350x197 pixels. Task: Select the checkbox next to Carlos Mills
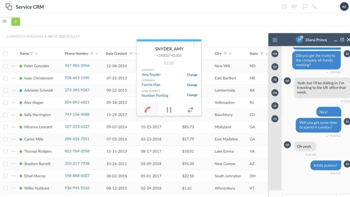[5, 139]
